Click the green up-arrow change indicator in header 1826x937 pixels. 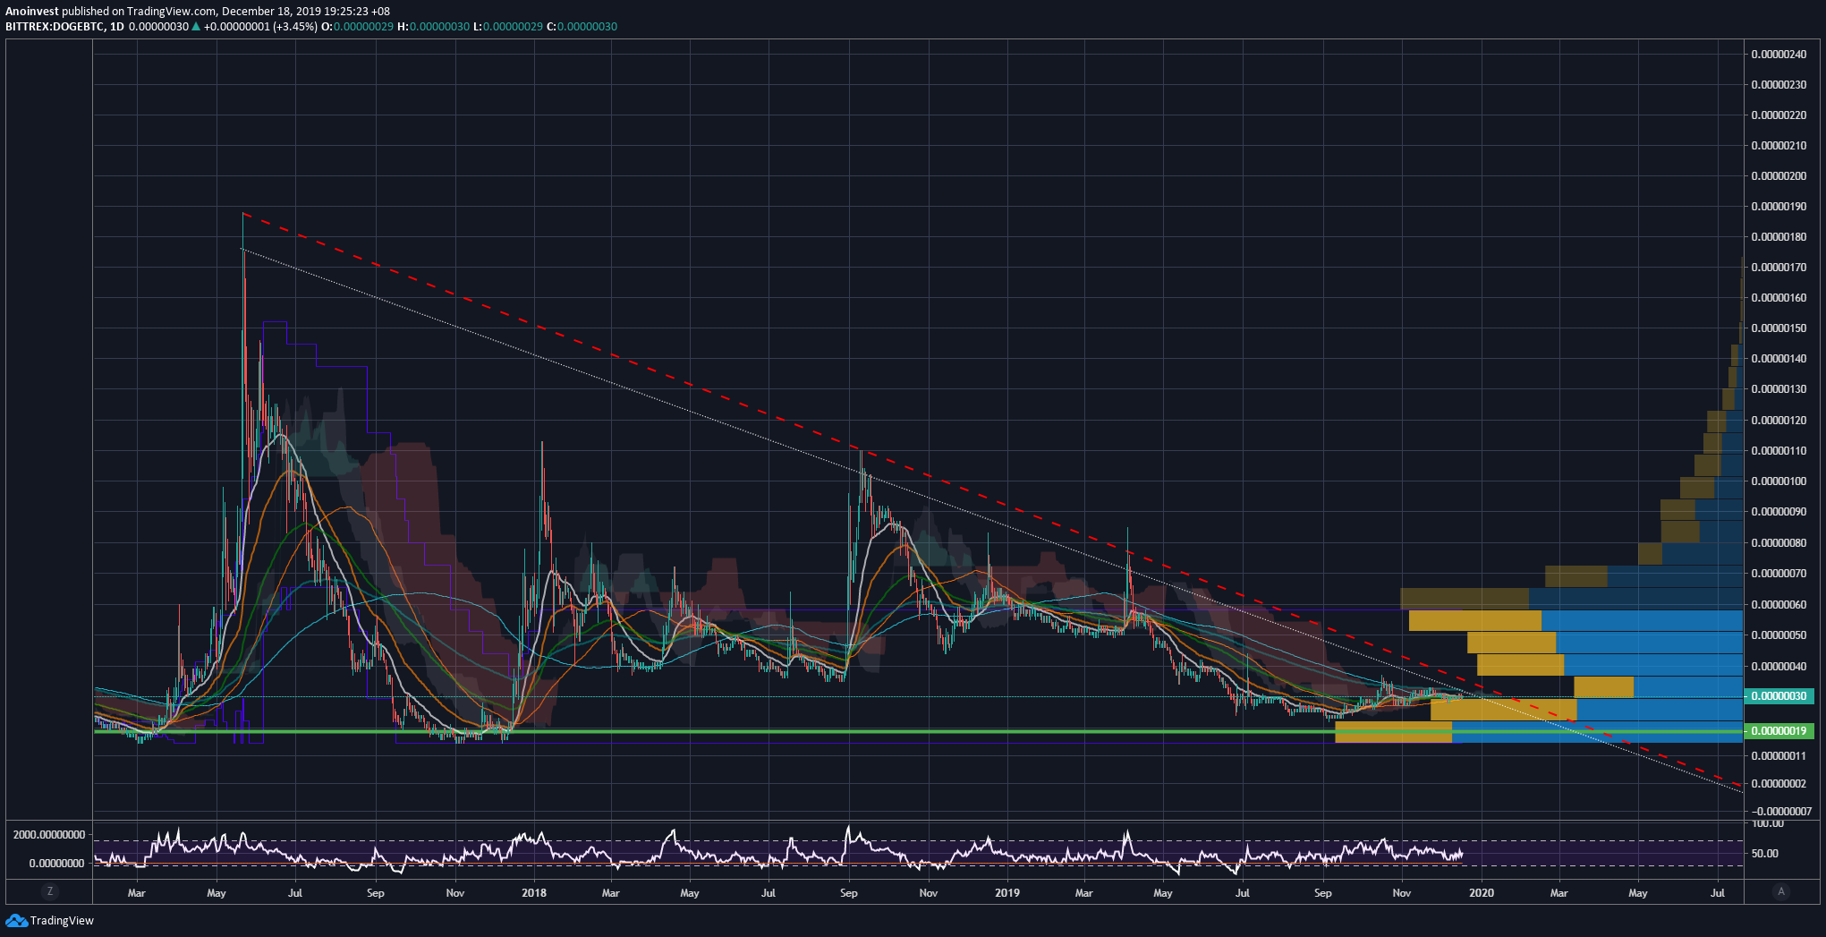click(x=196, y=27)
